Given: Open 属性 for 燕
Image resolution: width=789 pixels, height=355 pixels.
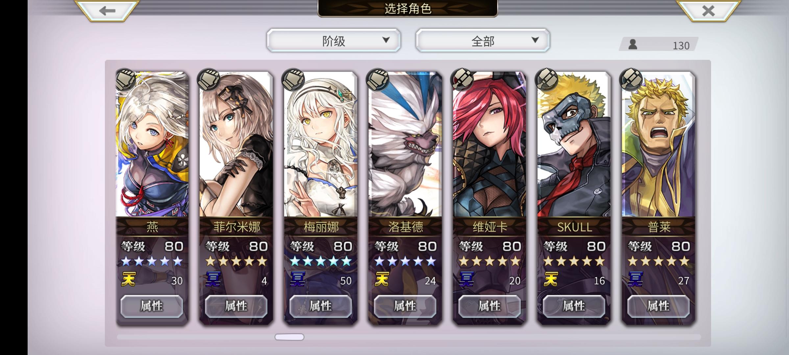Looking at the screenshot, I should click(x=152, y=306).
